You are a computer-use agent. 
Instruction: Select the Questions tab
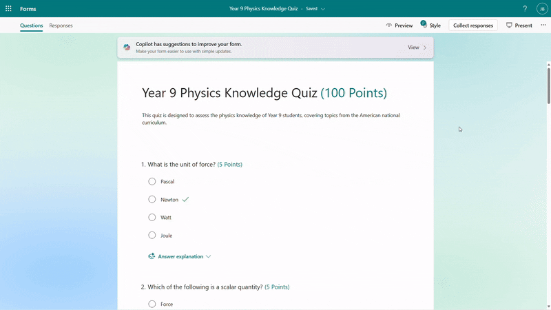click(31, 25)
